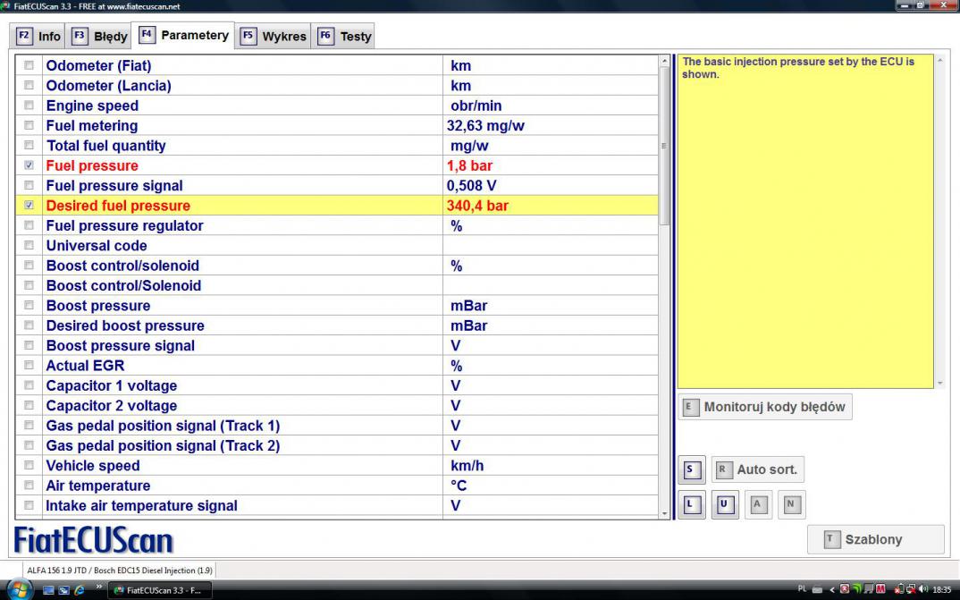Image resolution: width=960 pixels, height=600 pixels.
Task: Enable the Boost pressure checkbox
Action: click(29, 306)
